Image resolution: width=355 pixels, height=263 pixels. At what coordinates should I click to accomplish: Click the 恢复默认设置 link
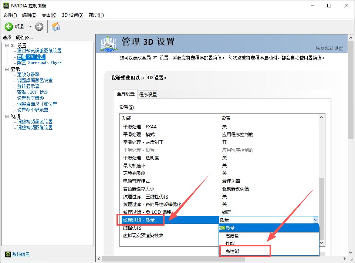click(x=329, y=48)
